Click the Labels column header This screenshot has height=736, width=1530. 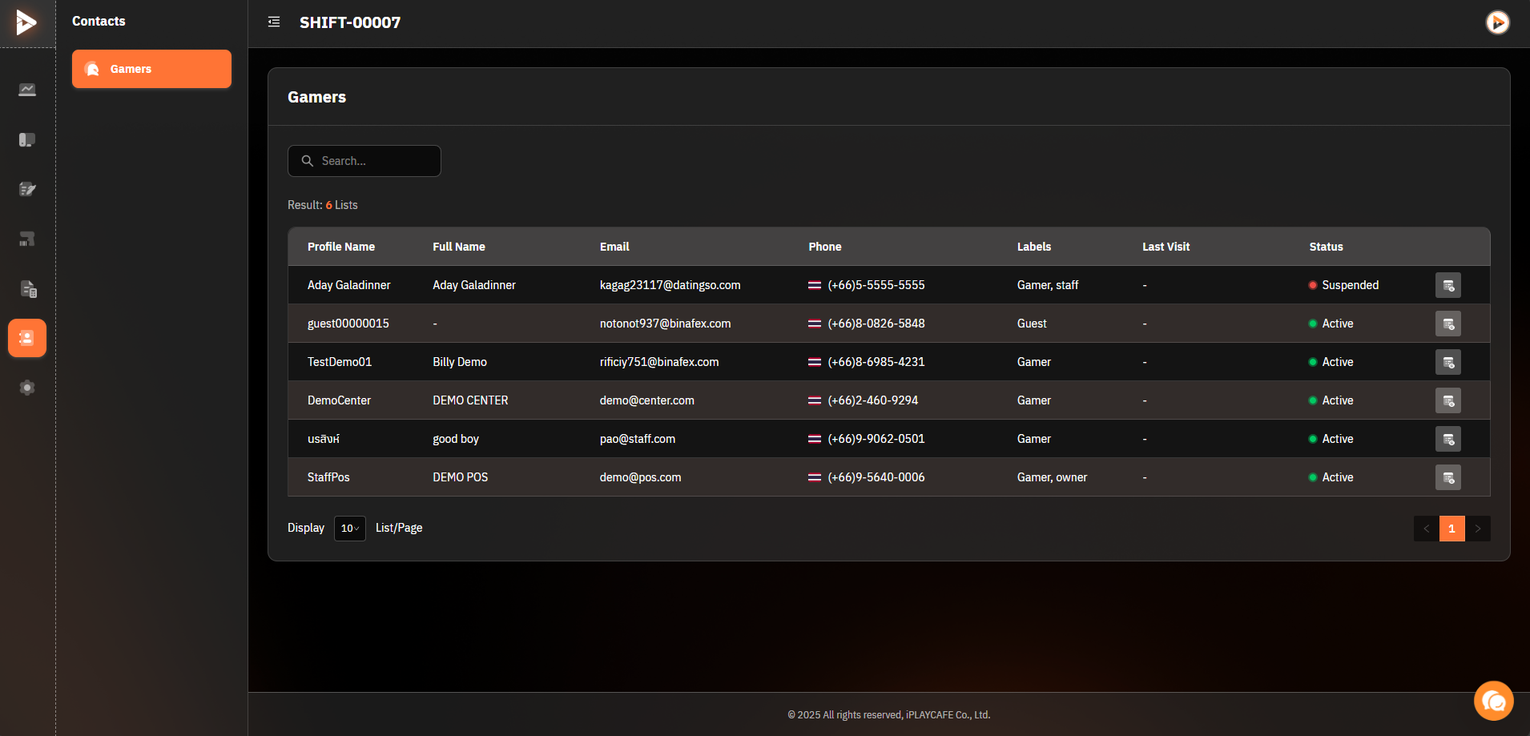coord(1034,247)
